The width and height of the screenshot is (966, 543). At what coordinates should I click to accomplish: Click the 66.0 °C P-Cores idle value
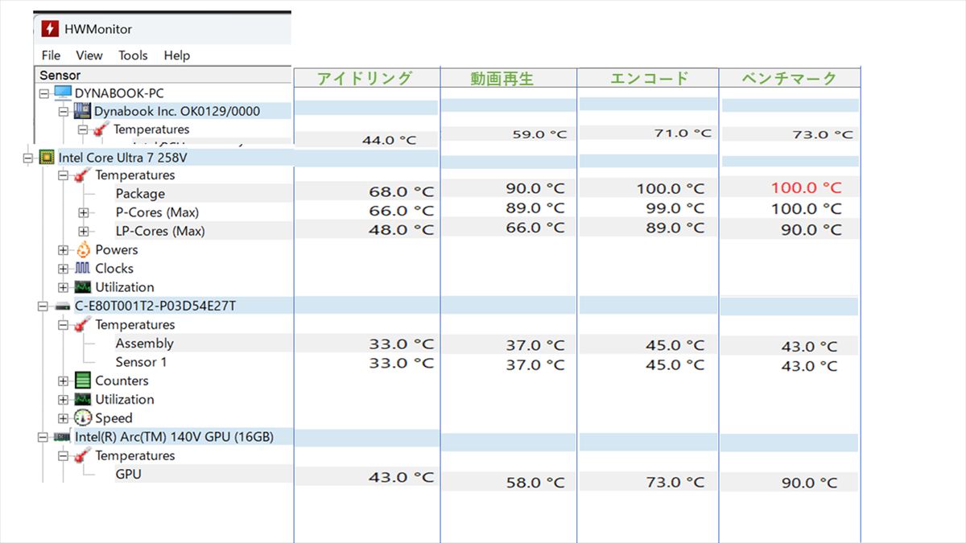click(402, 212)
